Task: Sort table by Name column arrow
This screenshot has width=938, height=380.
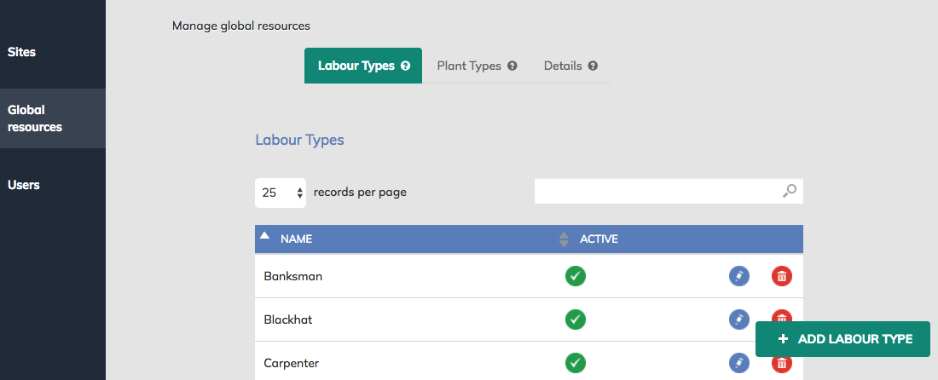Action: (264, 235)
